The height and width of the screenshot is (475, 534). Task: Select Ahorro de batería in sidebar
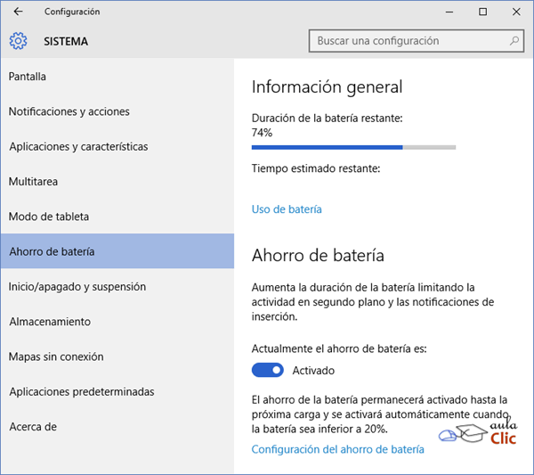tap(52, 251)
